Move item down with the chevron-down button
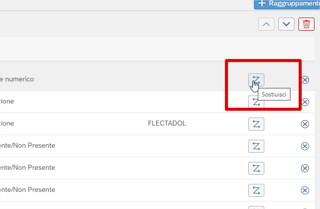This screenshot has height=209, width=320. [286, 24]
